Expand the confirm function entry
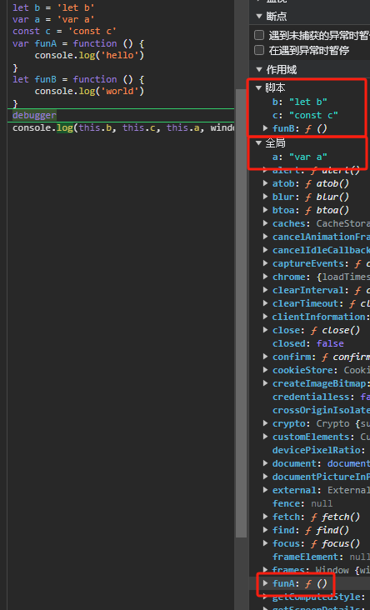370x610 pixels. point(265,357)
